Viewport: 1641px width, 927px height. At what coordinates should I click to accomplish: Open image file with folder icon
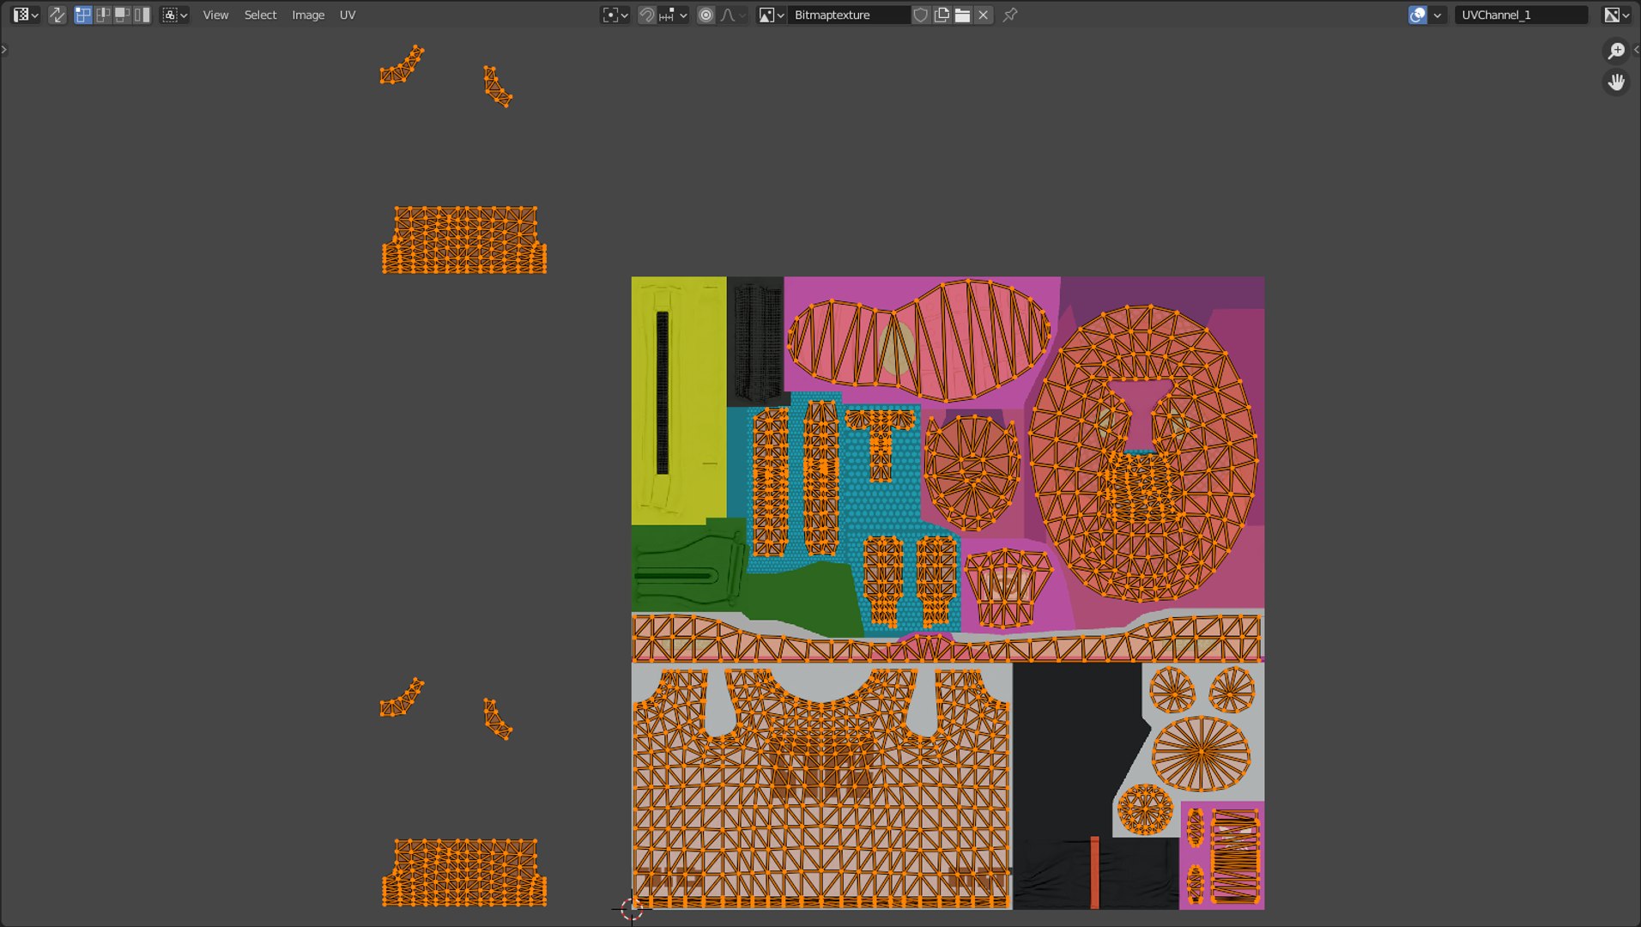coord(962,15)
